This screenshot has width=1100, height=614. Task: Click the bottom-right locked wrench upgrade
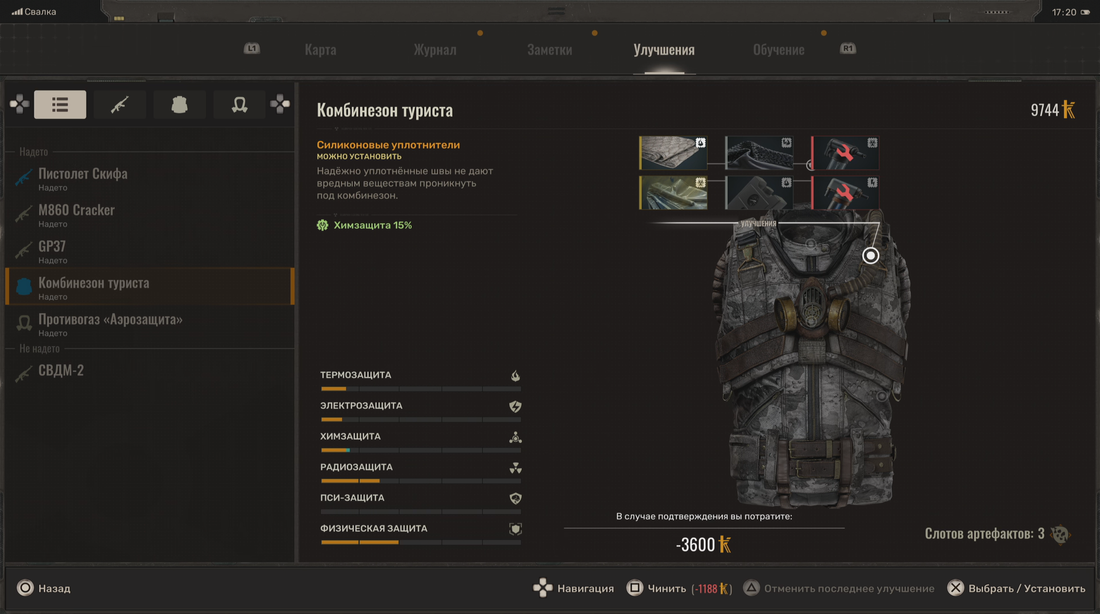coord(845,193)
